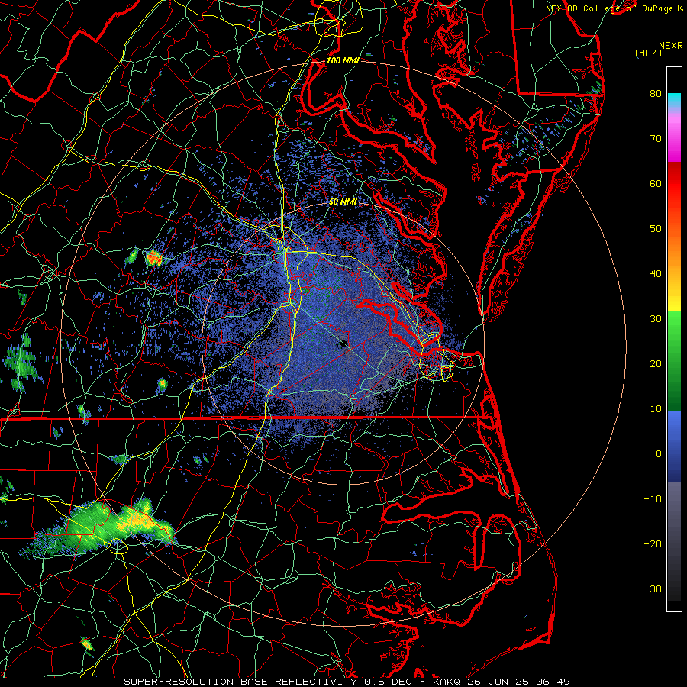The width and height of the screenshot is (687, 687).
Task: Click the -20 value on dBZ scale
Action: point(653,543)
